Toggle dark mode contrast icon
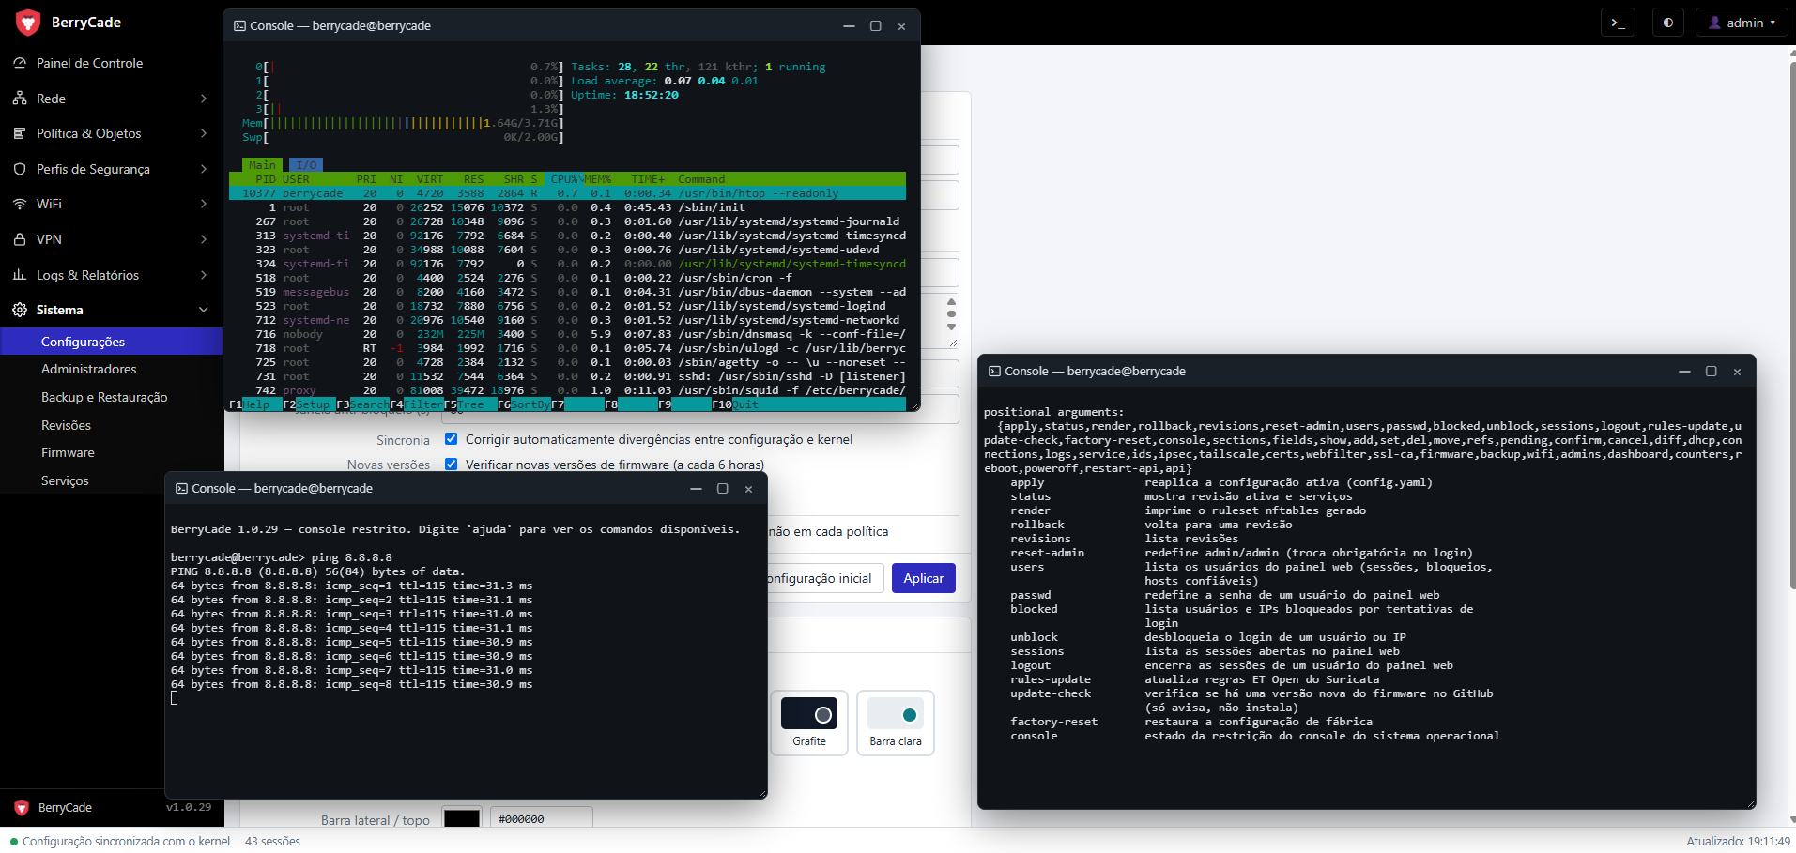The image size is (1796, 853). click(1667, 23)
